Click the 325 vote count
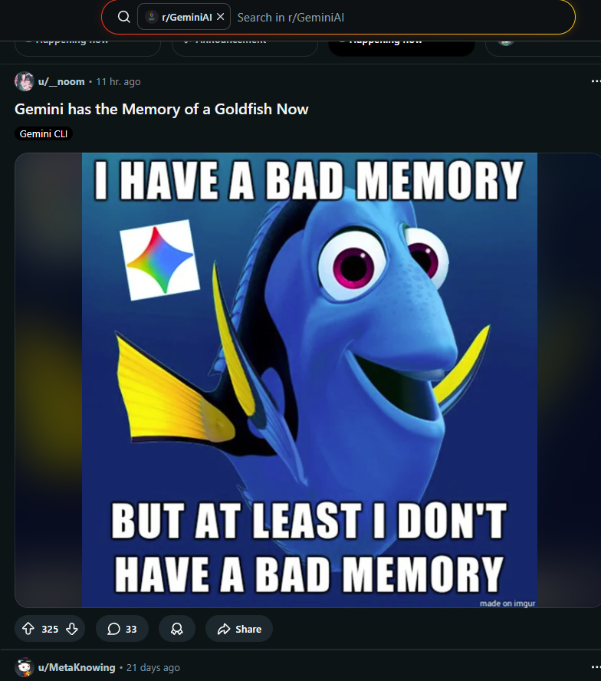Screen dimensions: 601x681 click(50, 630)
